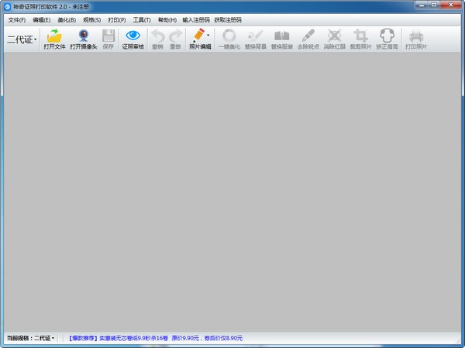Screen dimensions: 465x348
Task: Click the 保存 floppy disk icon
Action: (x=108, y=36)
